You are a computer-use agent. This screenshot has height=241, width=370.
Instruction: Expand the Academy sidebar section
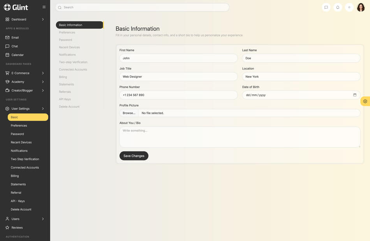(x=43, y=82)
